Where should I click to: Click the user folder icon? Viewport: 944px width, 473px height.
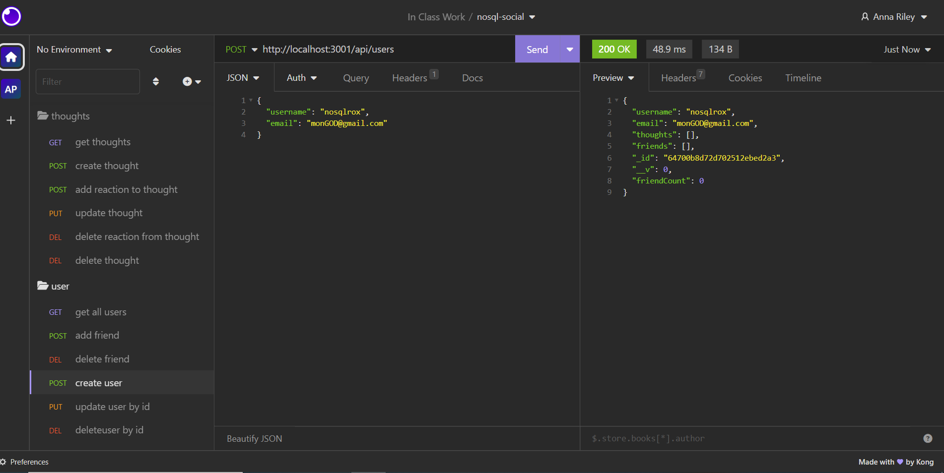[x=42, y=286]
